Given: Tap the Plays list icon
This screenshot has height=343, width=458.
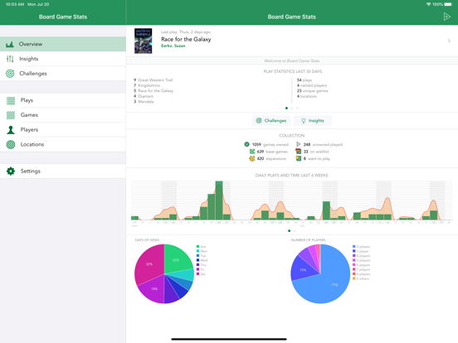Looking at the screenshot, I should [11, 100].
